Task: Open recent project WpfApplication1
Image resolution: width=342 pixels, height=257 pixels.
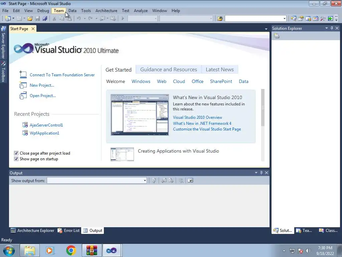Action: (44, 133)
